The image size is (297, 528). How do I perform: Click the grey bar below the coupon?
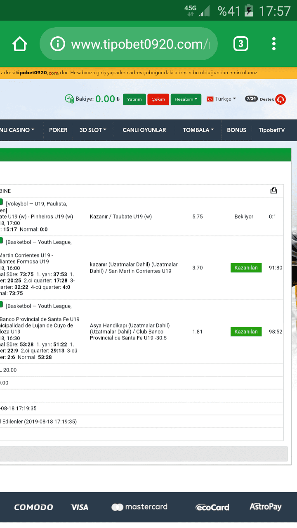click(x=143, y=454)
